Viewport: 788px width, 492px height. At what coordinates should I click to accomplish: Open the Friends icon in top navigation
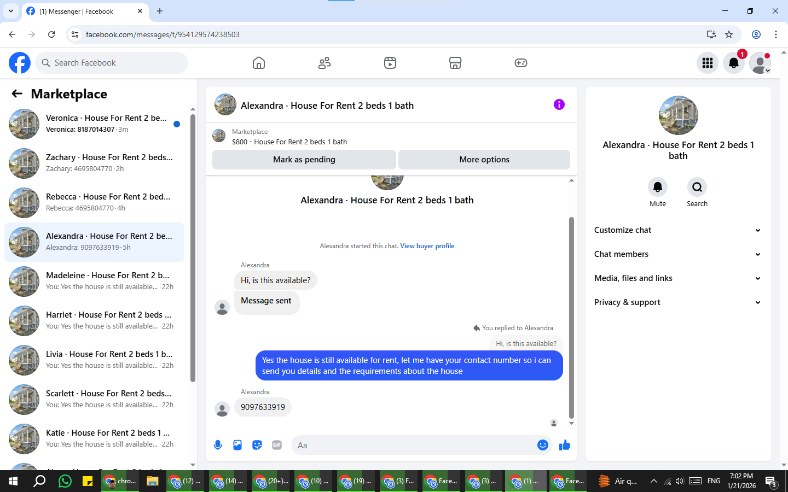(x=325, y=63)
